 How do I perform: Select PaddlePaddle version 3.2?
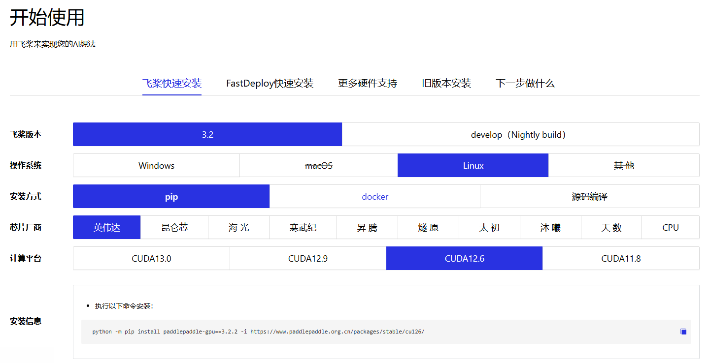(x=207, y=134)
